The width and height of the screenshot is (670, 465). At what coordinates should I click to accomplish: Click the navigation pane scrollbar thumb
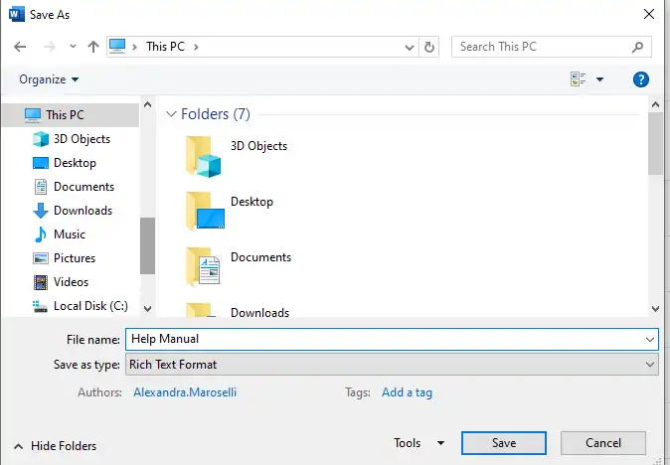coord(147,246)
